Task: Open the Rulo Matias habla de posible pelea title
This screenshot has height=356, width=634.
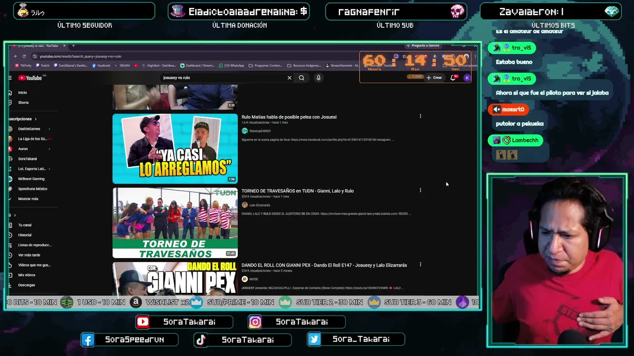Action: point(289,117)
